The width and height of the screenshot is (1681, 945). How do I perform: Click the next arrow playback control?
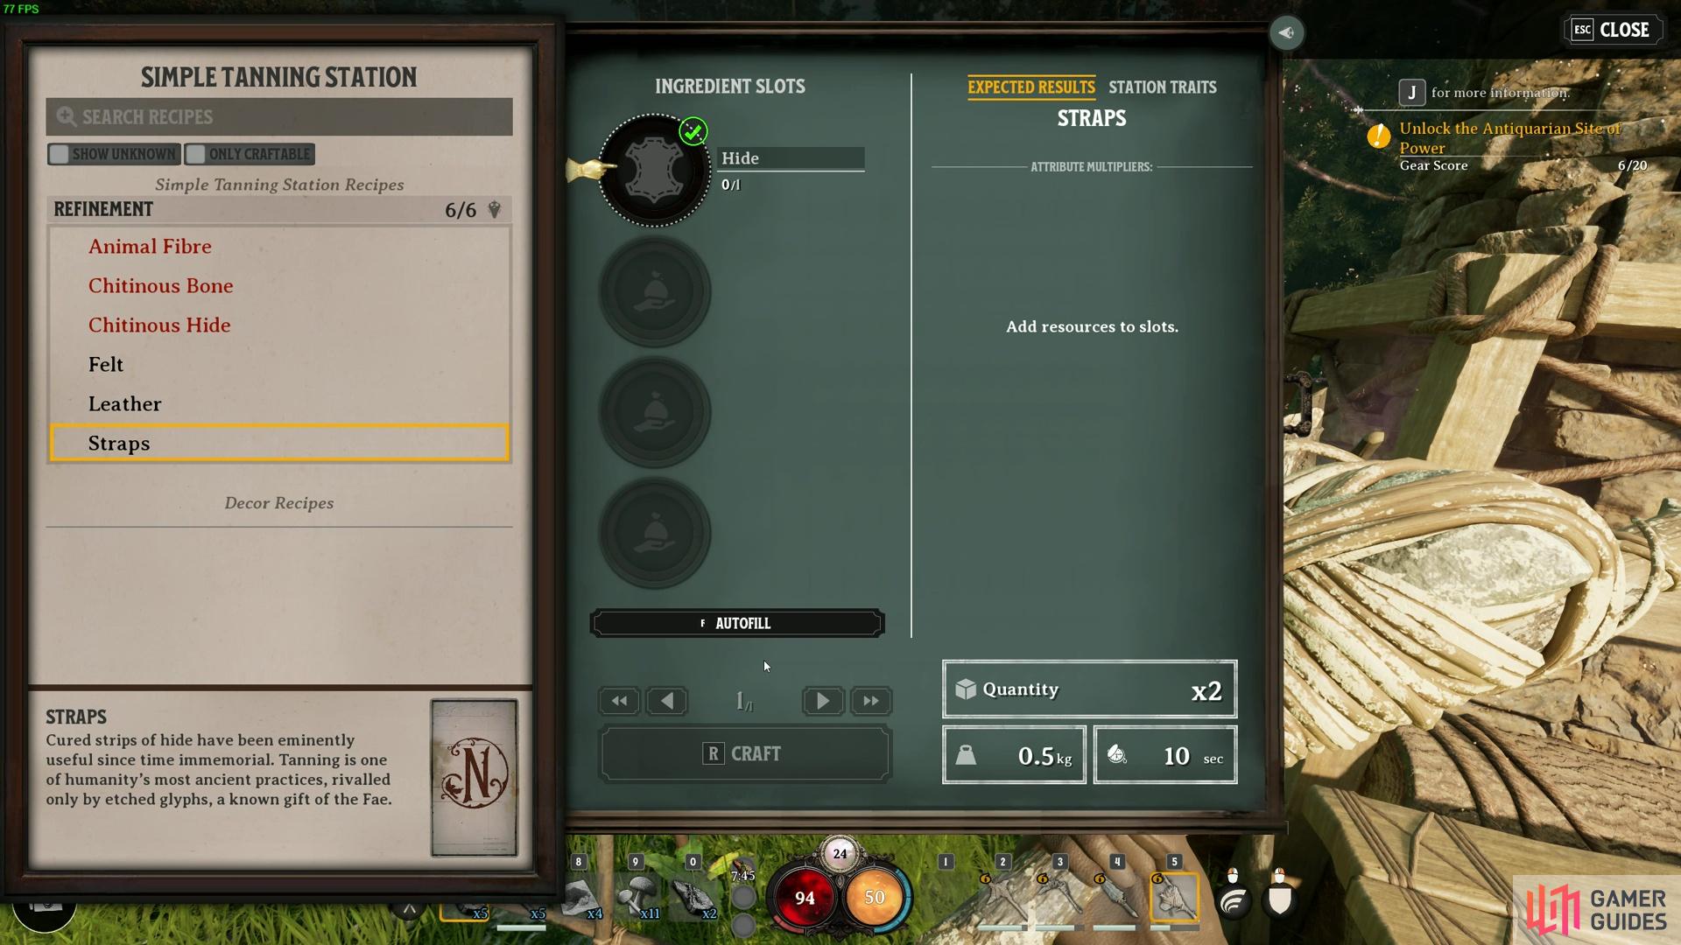(821, 700)
